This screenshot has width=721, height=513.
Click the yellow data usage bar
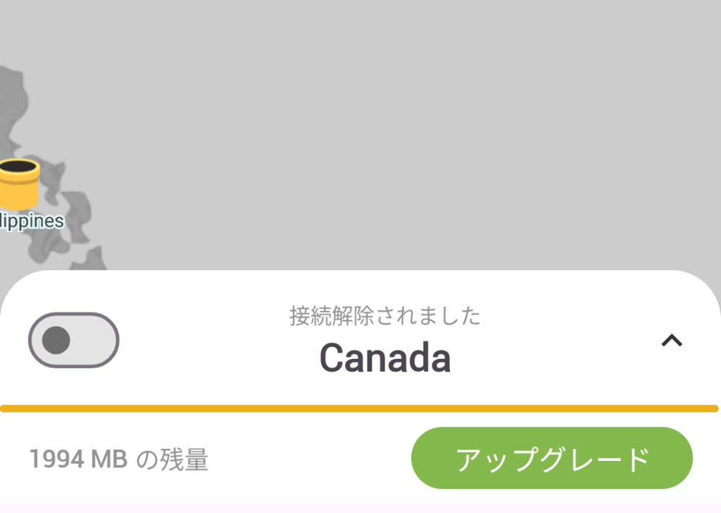[x=359, y=409]
